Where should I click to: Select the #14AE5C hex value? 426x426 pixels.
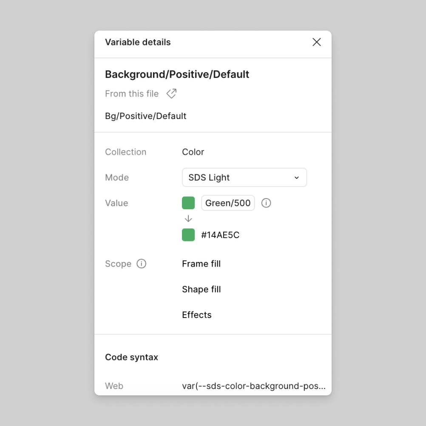point(220,235)
